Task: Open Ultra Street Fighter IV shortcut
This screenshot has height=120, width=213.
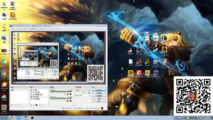Action: [x=164, y=51]
